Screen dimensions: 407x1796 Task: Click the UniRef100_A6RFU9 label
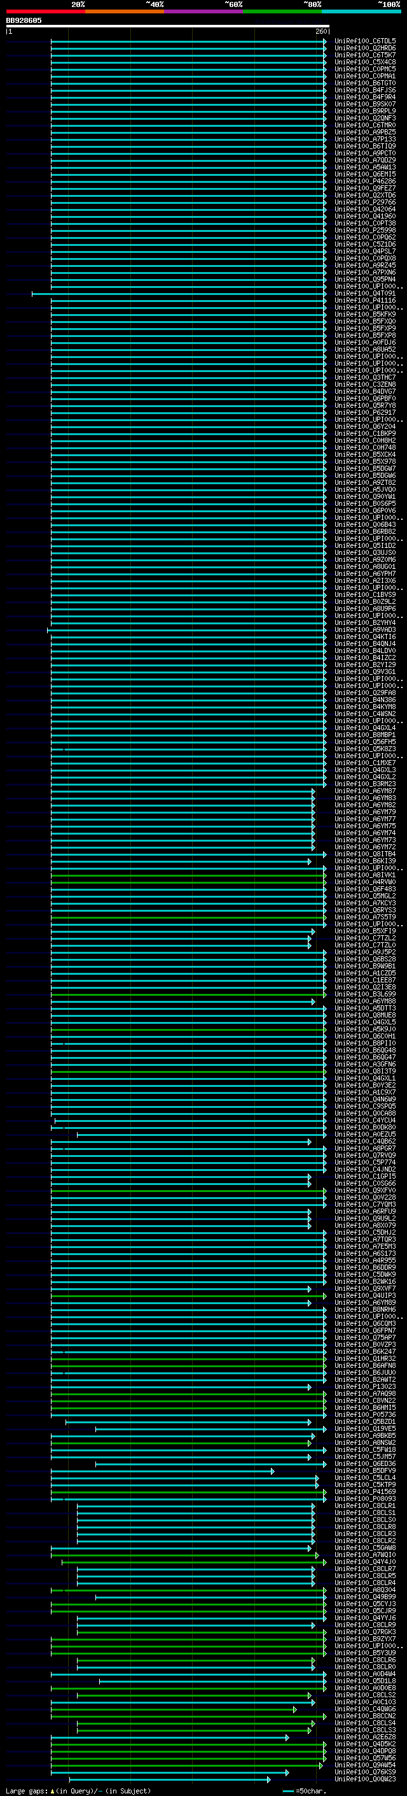[x=365, y=1211]
